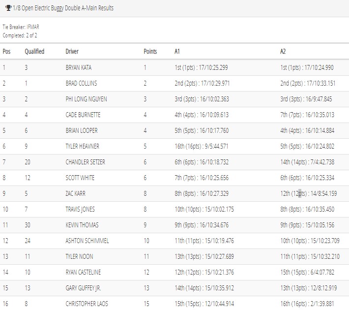
Task: Click the Qualified column header
Action: click(x=34, y=52)
